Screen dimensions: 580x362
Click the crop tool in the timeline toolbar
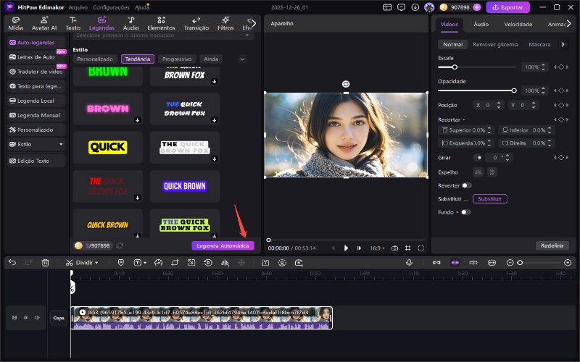coord(174,262)
